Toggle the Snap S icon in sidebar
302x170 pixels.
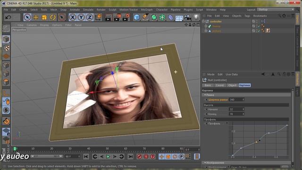[x=6, y=110]
